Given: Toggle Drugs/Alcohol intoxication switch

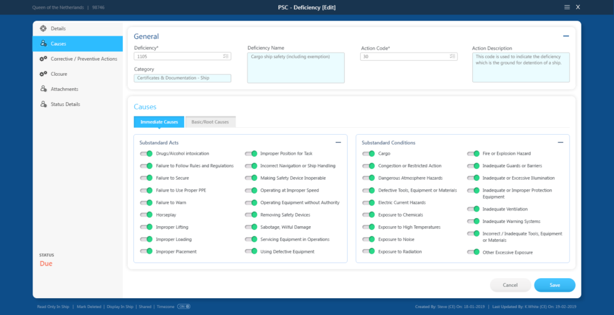Looking at the screenshot, I should coord(147,153).
